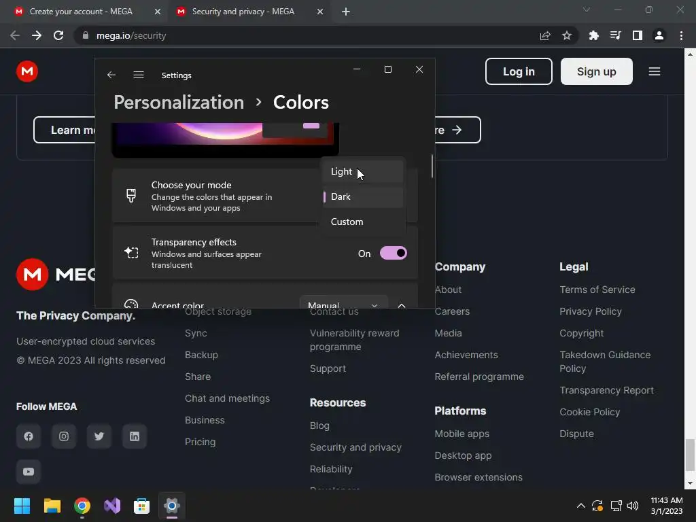Open Vulnerability reward programme link
The width and height of the screenshot is (696, 522).
click(354, 340)
